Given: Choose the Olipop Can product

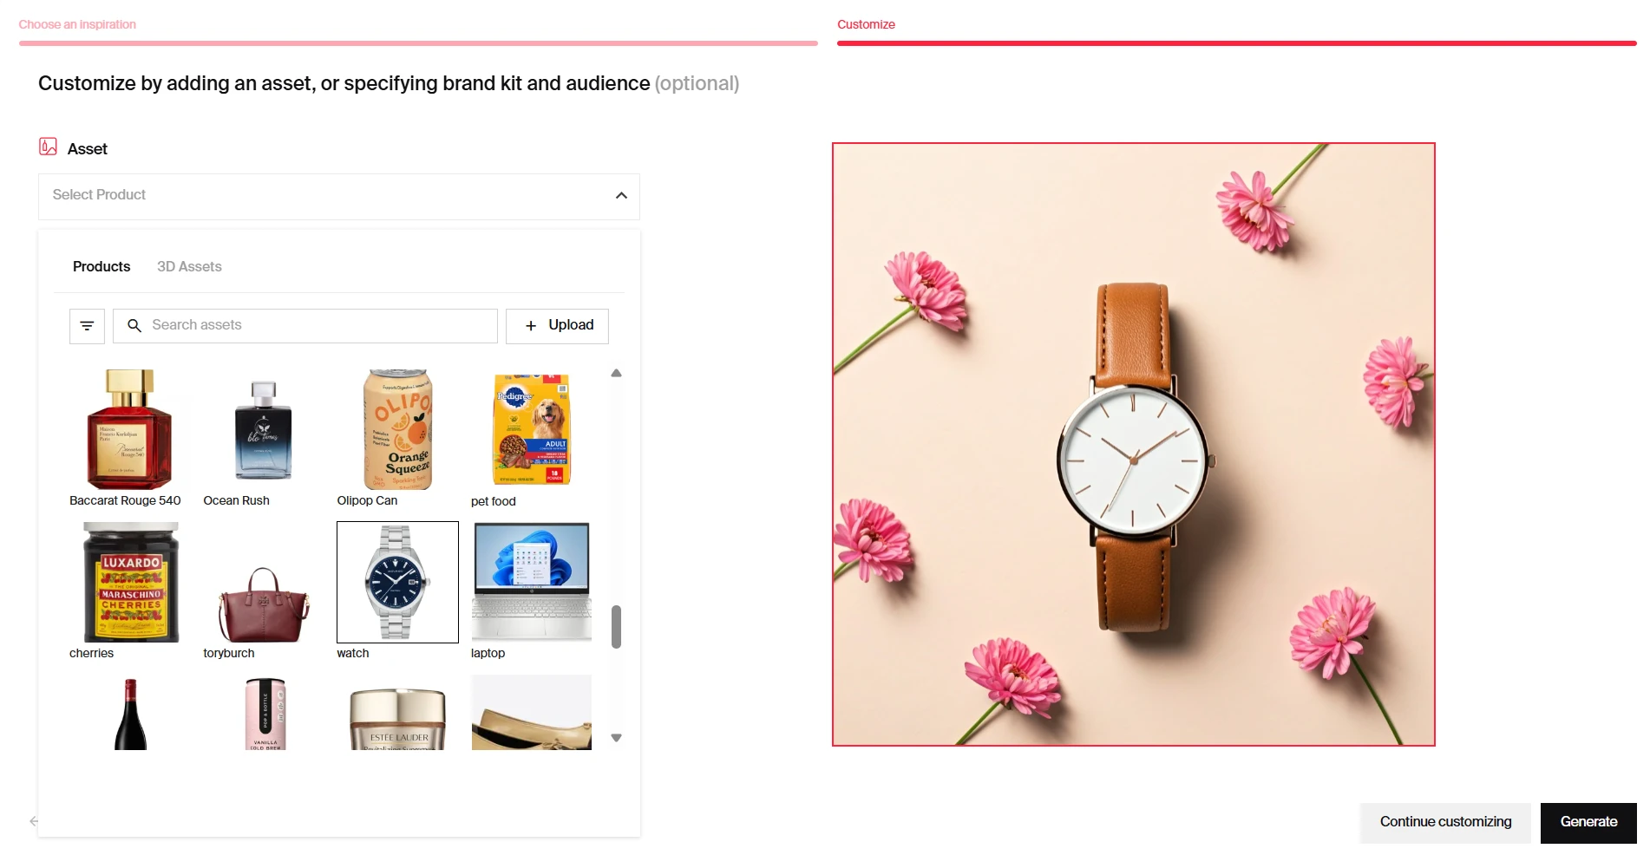Looking at the screenshot, I should click(x=397, y=429).
